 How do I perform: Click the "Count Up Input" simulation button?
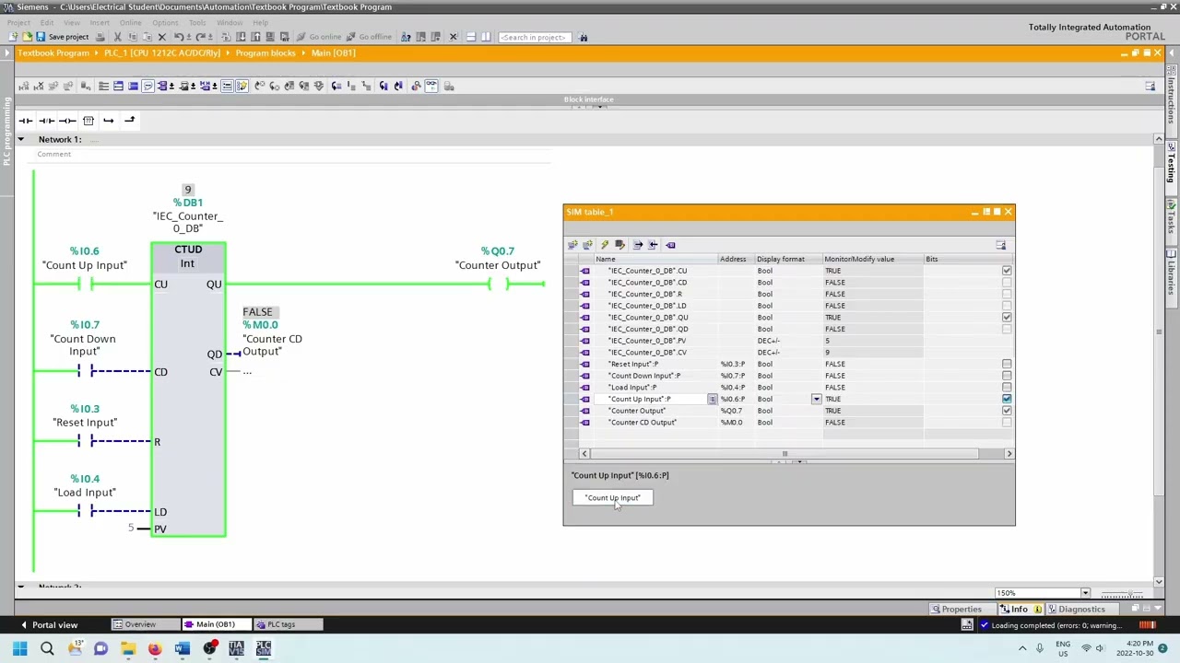(x=612, y=498)
